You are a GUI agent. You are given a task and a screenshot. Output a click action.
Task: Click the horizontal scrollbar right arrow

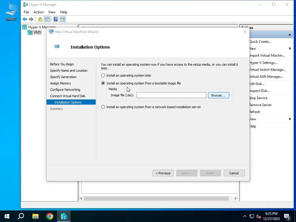click(235, 198)
